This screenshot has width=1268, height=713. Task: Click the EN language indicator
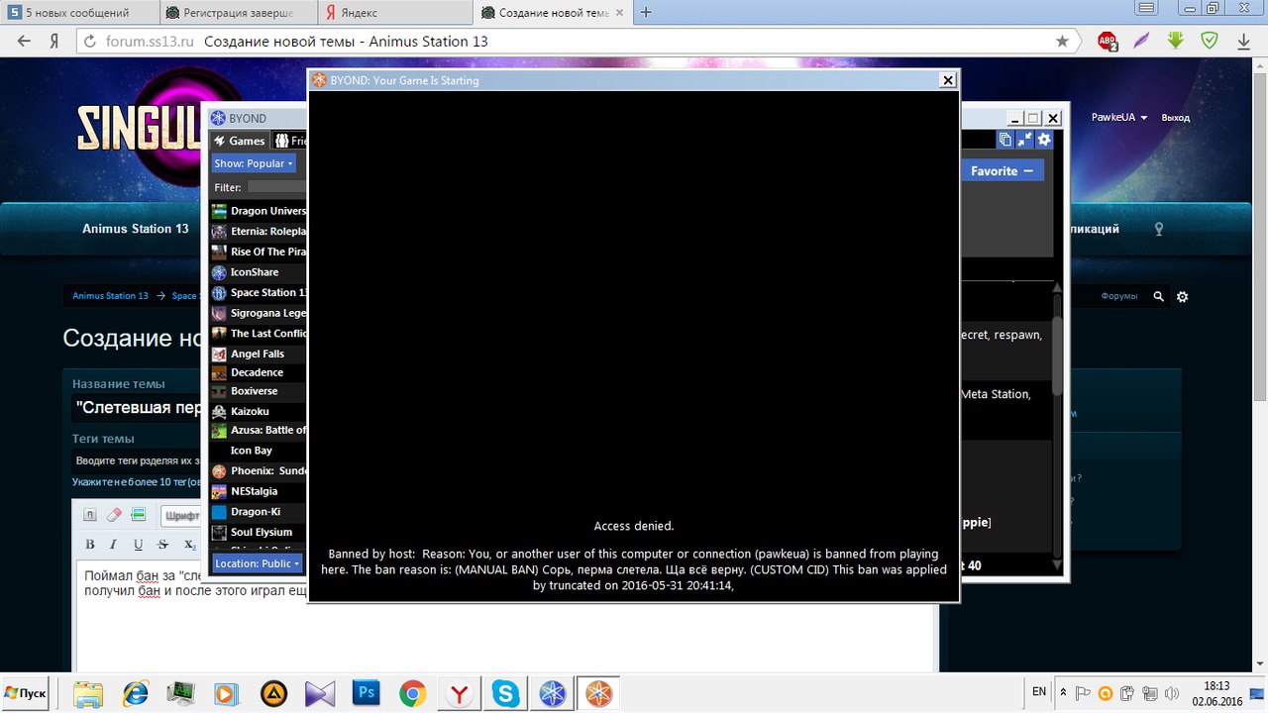pyautogui.click(x=1039, y=692)
